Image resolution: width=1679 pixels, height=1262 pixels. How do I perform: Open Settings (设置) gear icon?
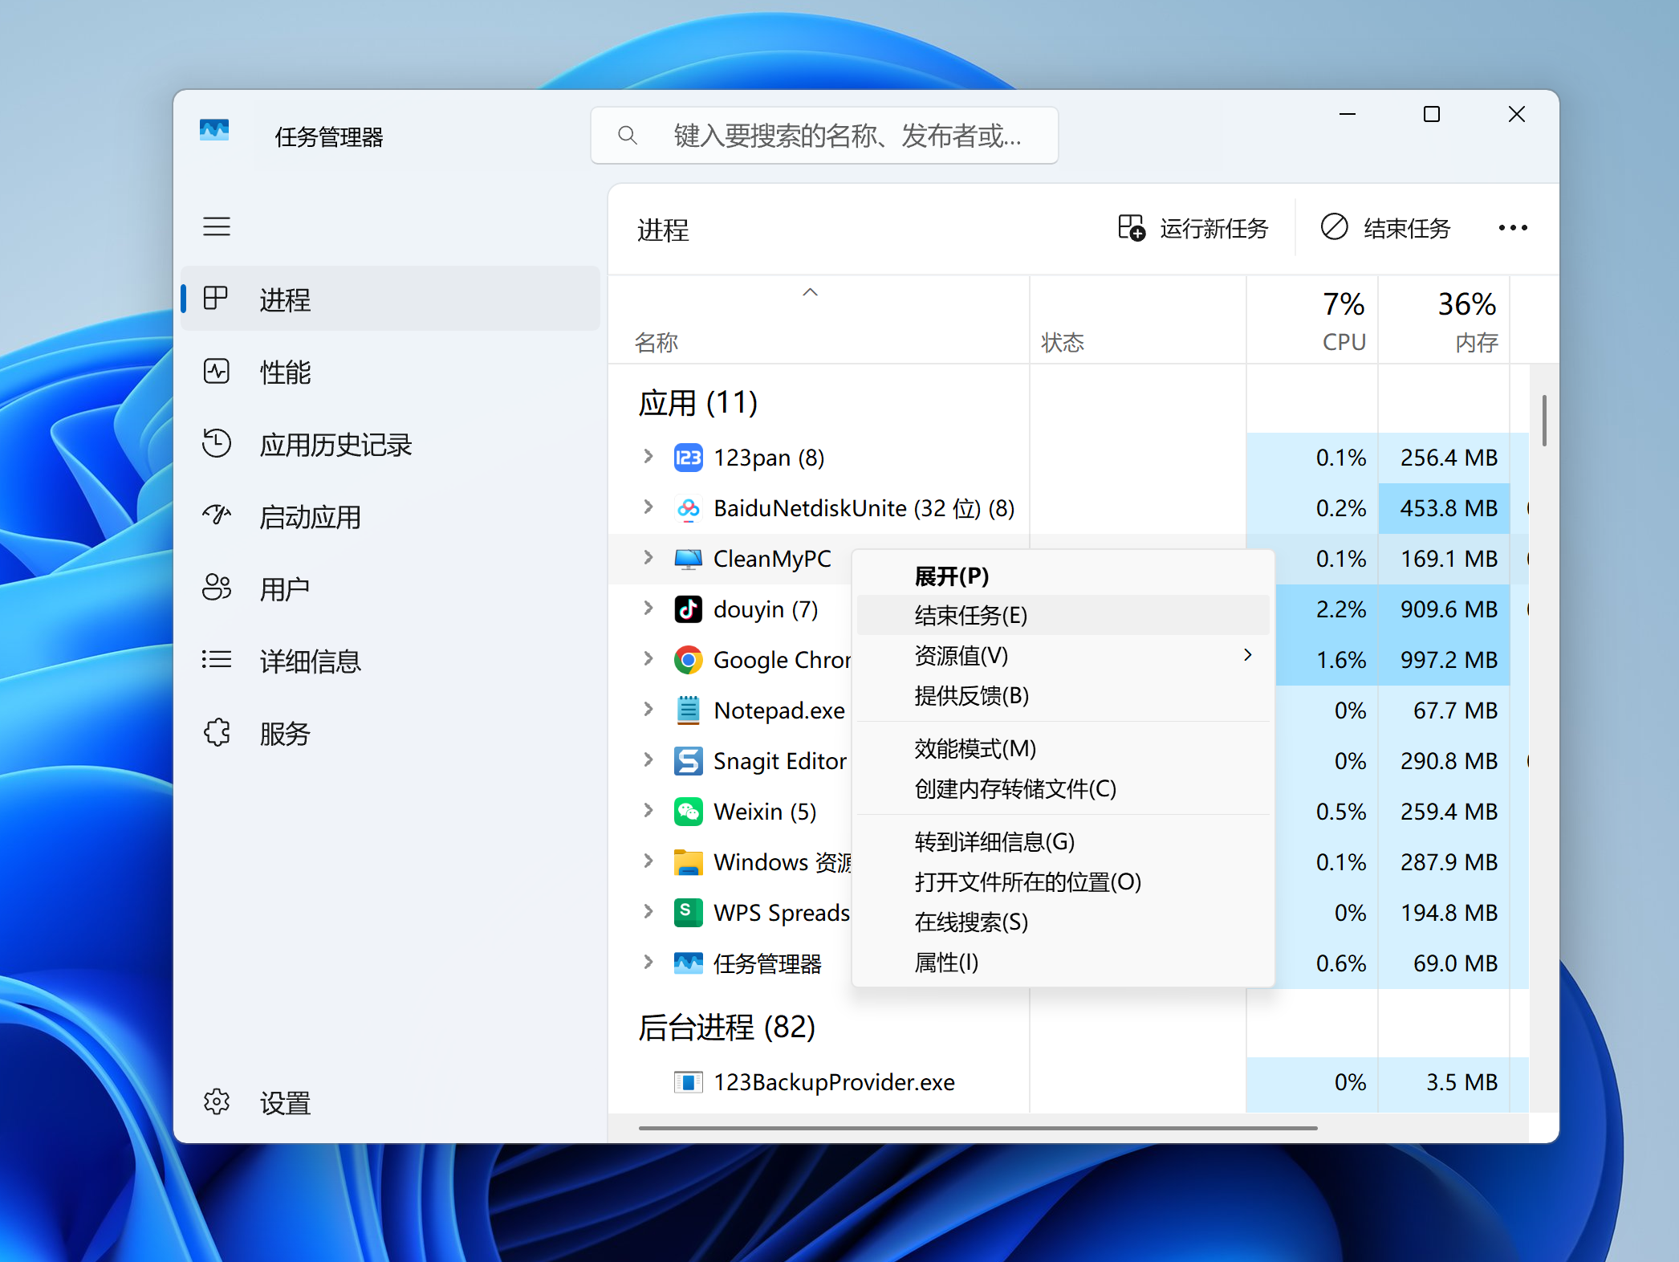pos(217,1101)
